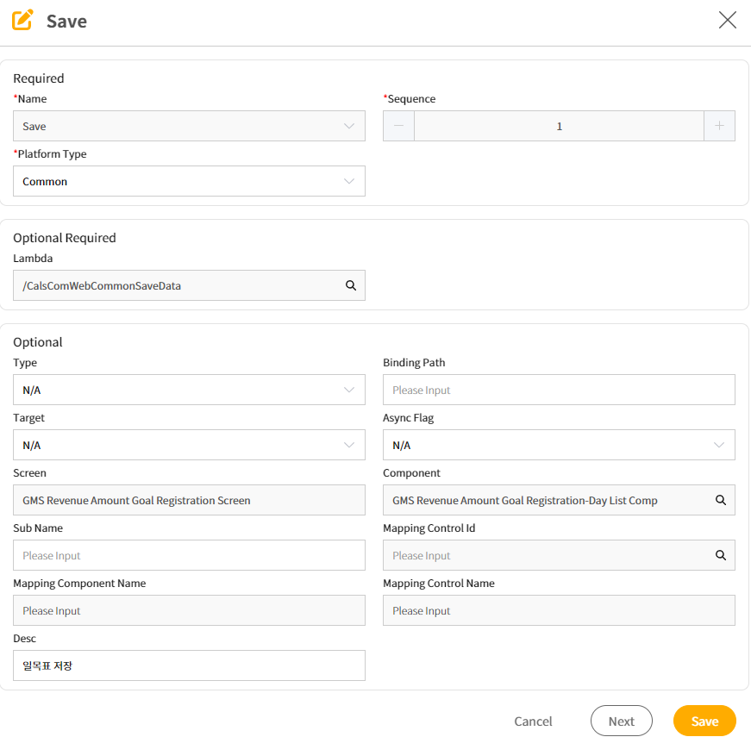Decrease Sequence with the minus button
The image size is (751, 737).
[398, 126]
